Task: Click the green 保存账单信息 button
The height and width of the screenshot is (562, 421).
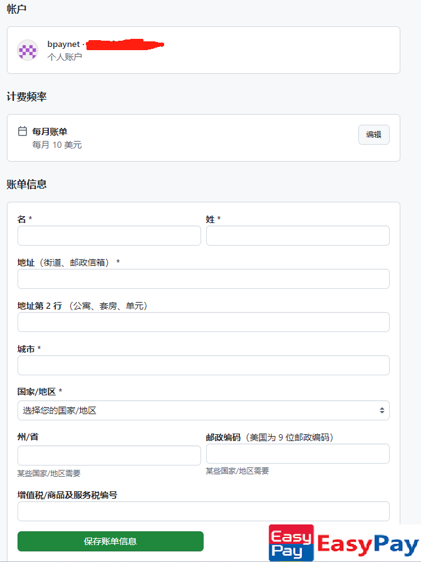Action: coord(110,541)
